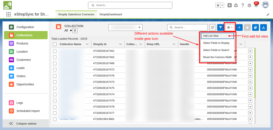
Task: Click the clone records button
Action: [x=255, y=27]
